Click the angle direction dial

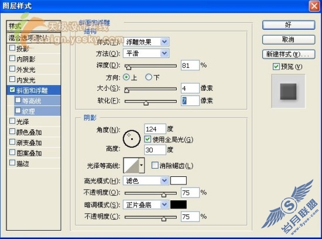[132, 139]
